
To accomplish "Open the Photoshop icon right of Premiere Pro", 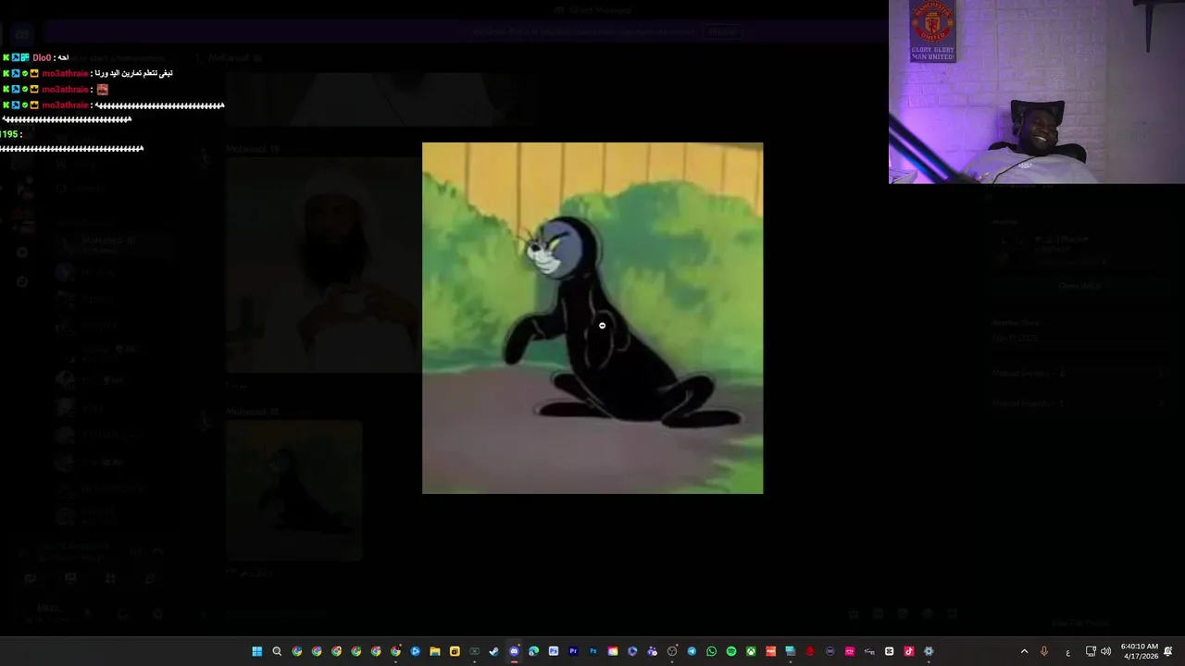I will pos(593,651).
